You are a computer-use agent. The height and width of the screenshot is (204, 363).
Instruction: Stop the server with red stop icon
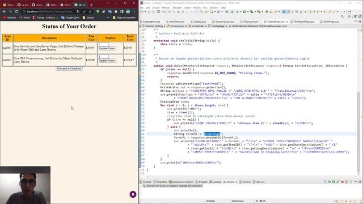click(343, 182)
